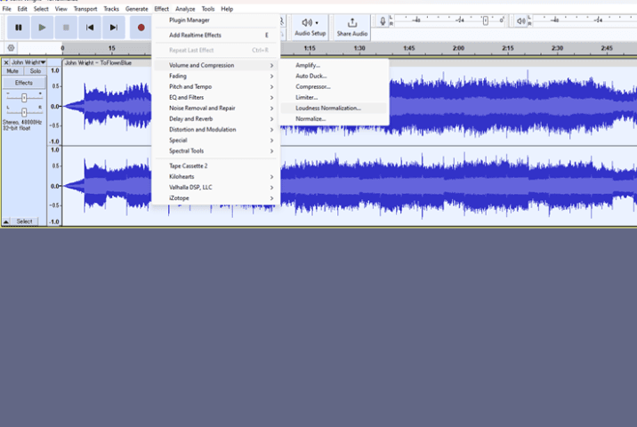637x427 pixels.
Task: Select the Tape Cassette 2 effect
Action: pyautogui.click(x=215, y=165)
